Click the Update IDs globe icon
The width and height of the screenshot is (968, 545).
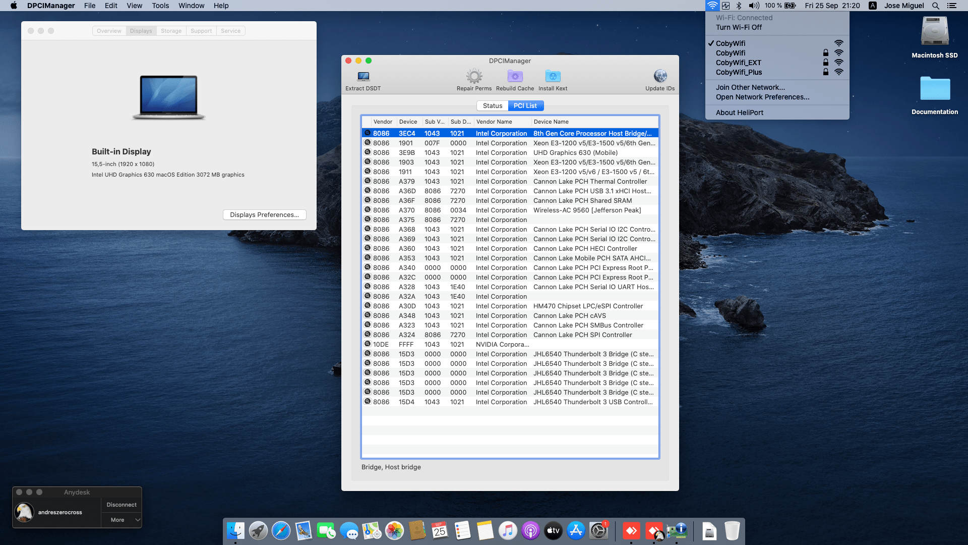point(660,77)
